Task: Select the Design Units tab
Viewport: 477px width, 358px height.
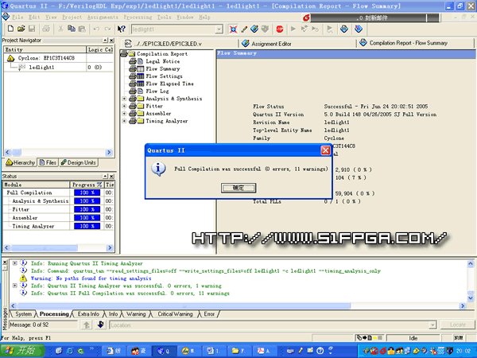Action: pos(79,162)
